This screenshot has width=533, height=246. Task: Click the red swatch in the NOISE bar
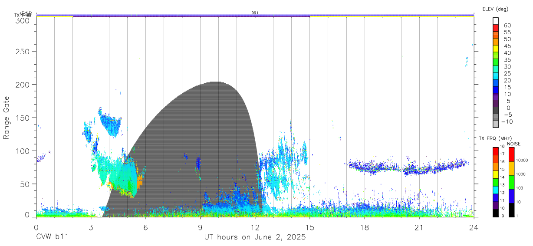[x=511, y=154]
